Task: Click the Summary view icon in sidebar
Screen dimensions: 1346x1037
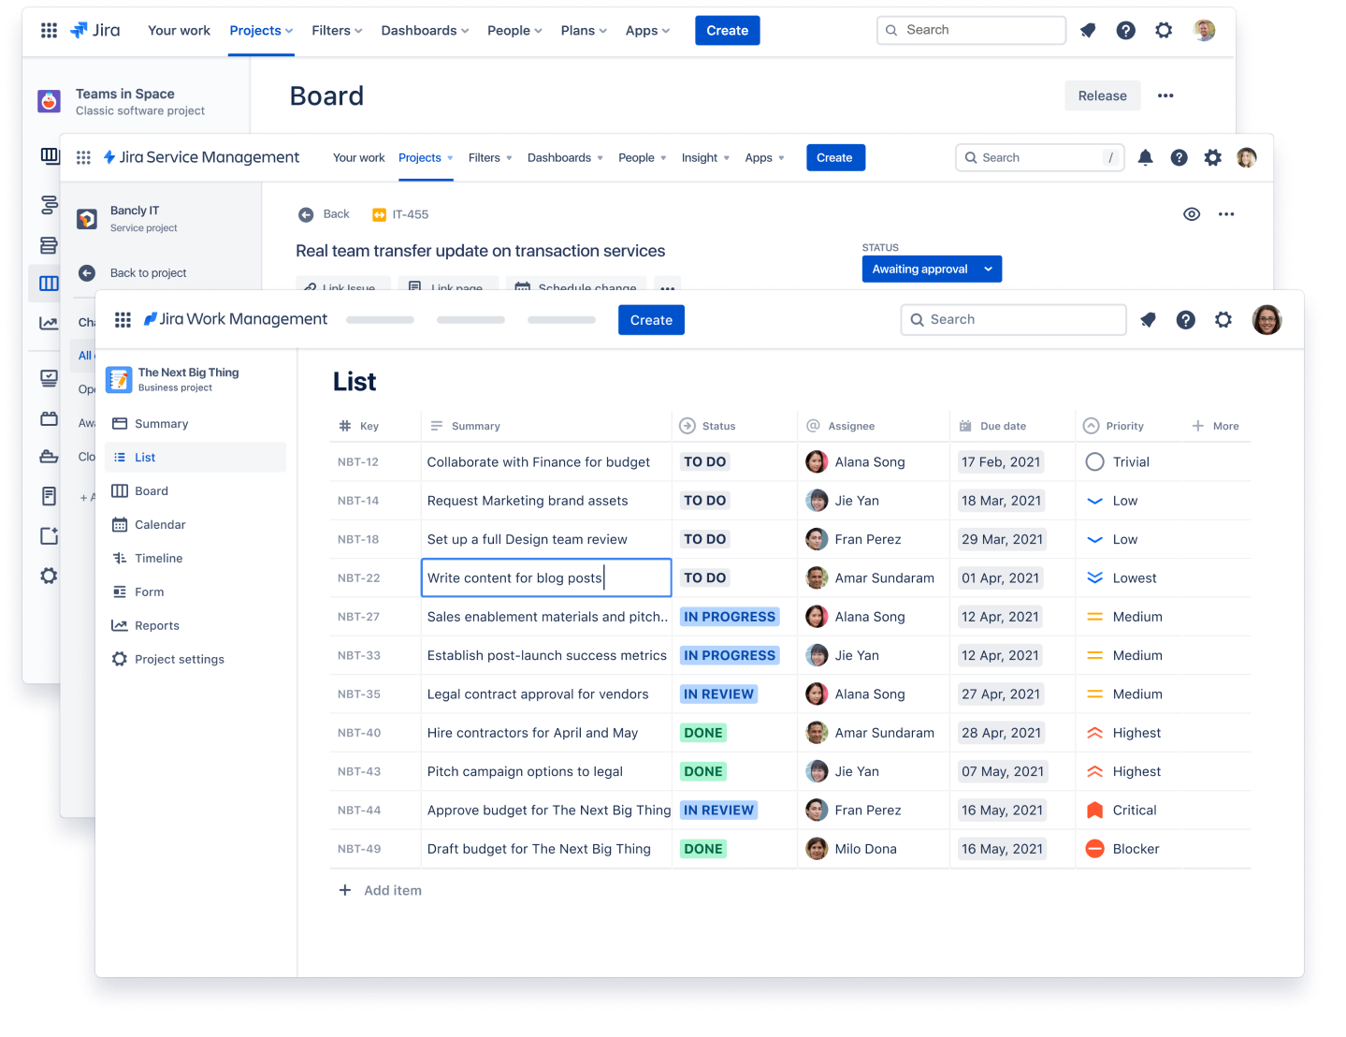Action: pos(121,423)
